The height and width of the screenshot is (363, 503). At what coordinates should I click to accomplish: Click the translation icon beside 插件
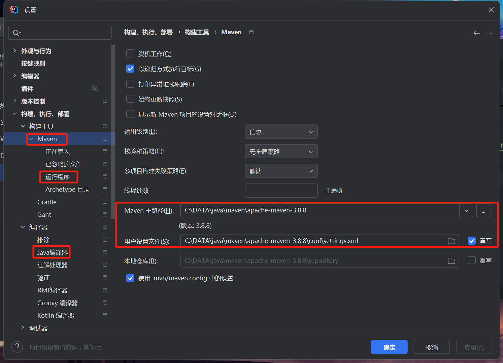[95, 88]
